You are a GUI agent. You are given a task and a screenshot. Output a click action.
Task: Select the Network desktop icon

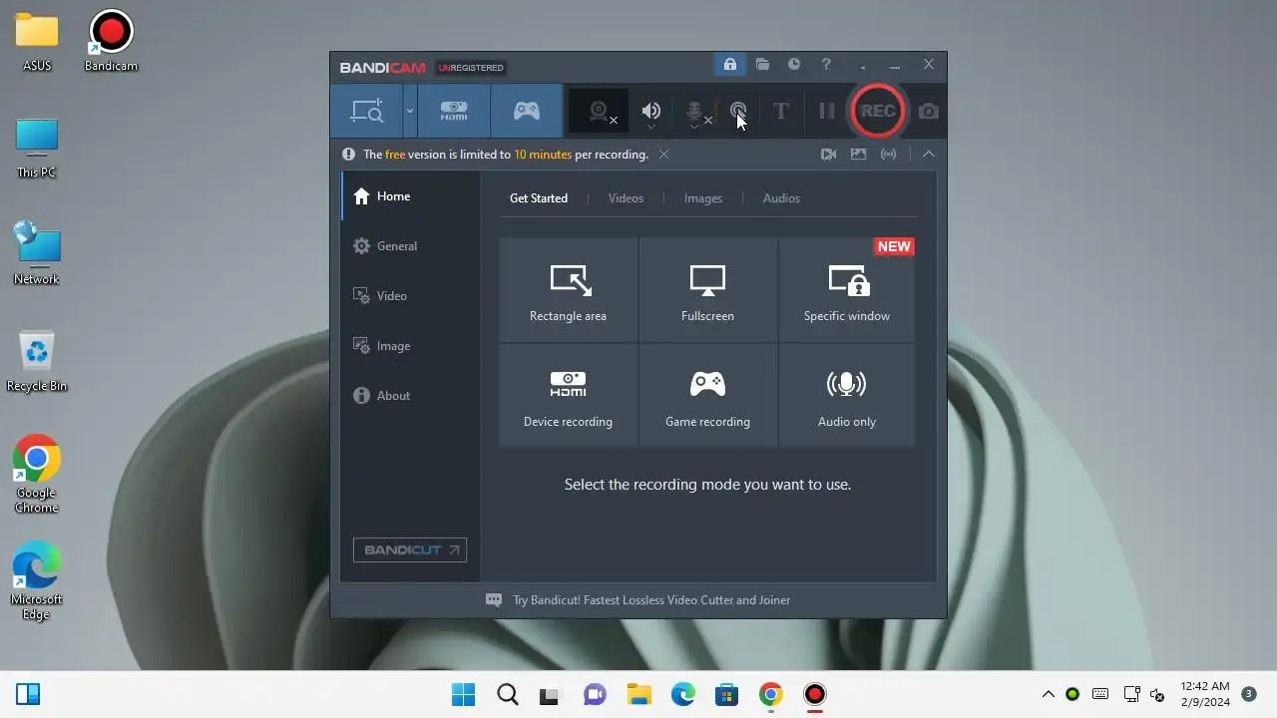(37, 254)
